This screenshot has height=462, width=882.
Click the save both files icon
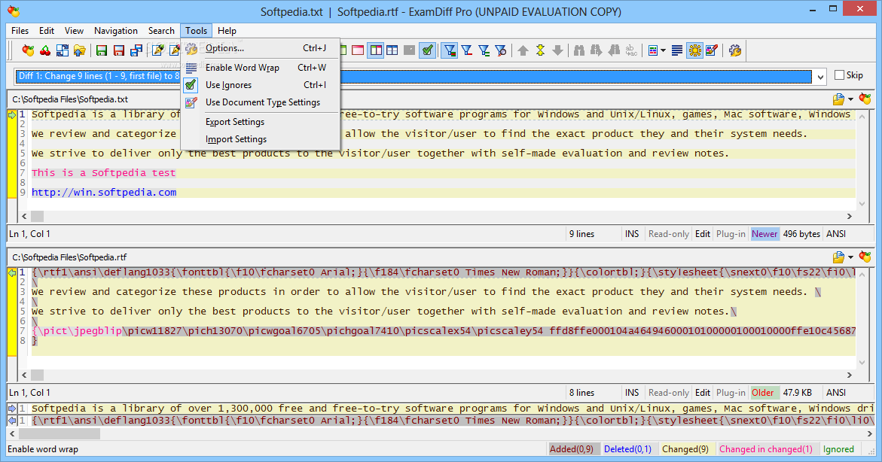tap(136, 50)
